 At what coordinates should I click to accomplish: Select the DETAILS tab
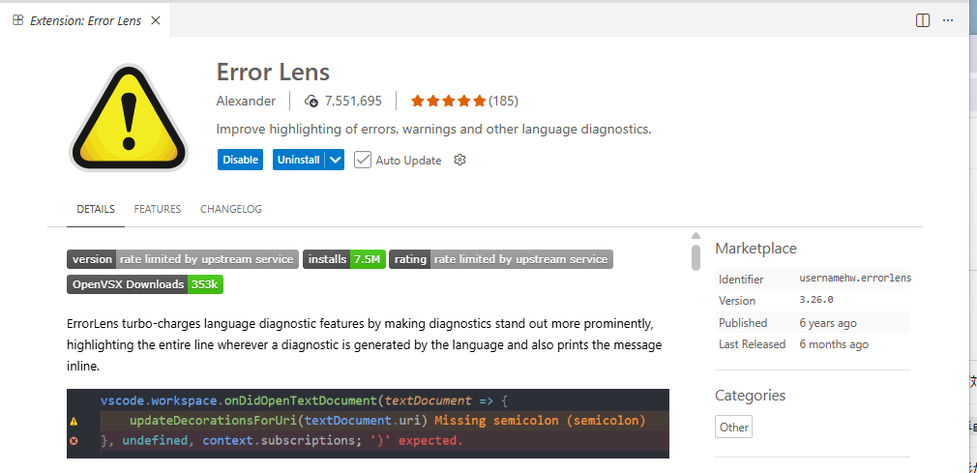click(96, 209)
